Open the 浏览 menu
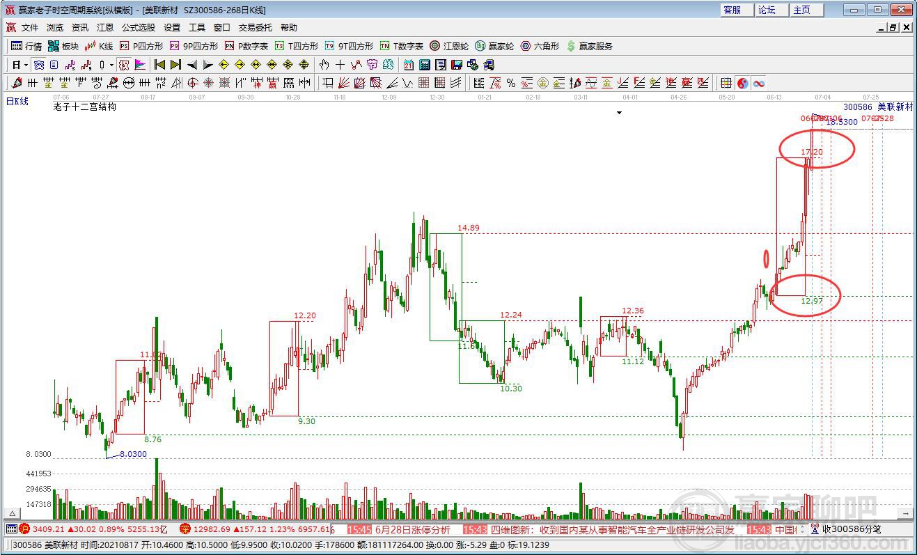This screenshot has width=917, height=555. pyautogui.click(x=55, y=28)
